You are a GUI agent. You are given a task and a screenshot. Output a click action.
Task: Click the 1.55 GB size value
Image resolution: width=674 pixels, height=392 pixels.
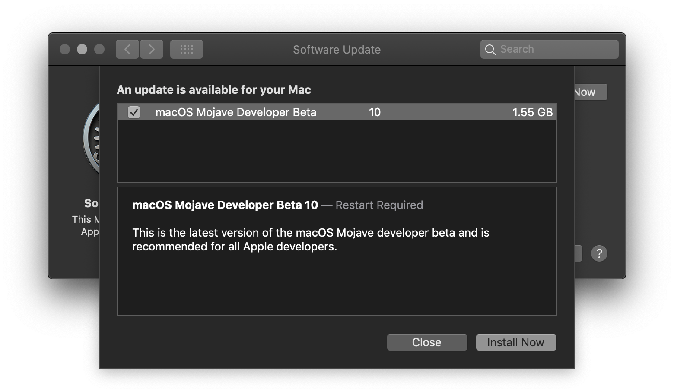[532, 112]
